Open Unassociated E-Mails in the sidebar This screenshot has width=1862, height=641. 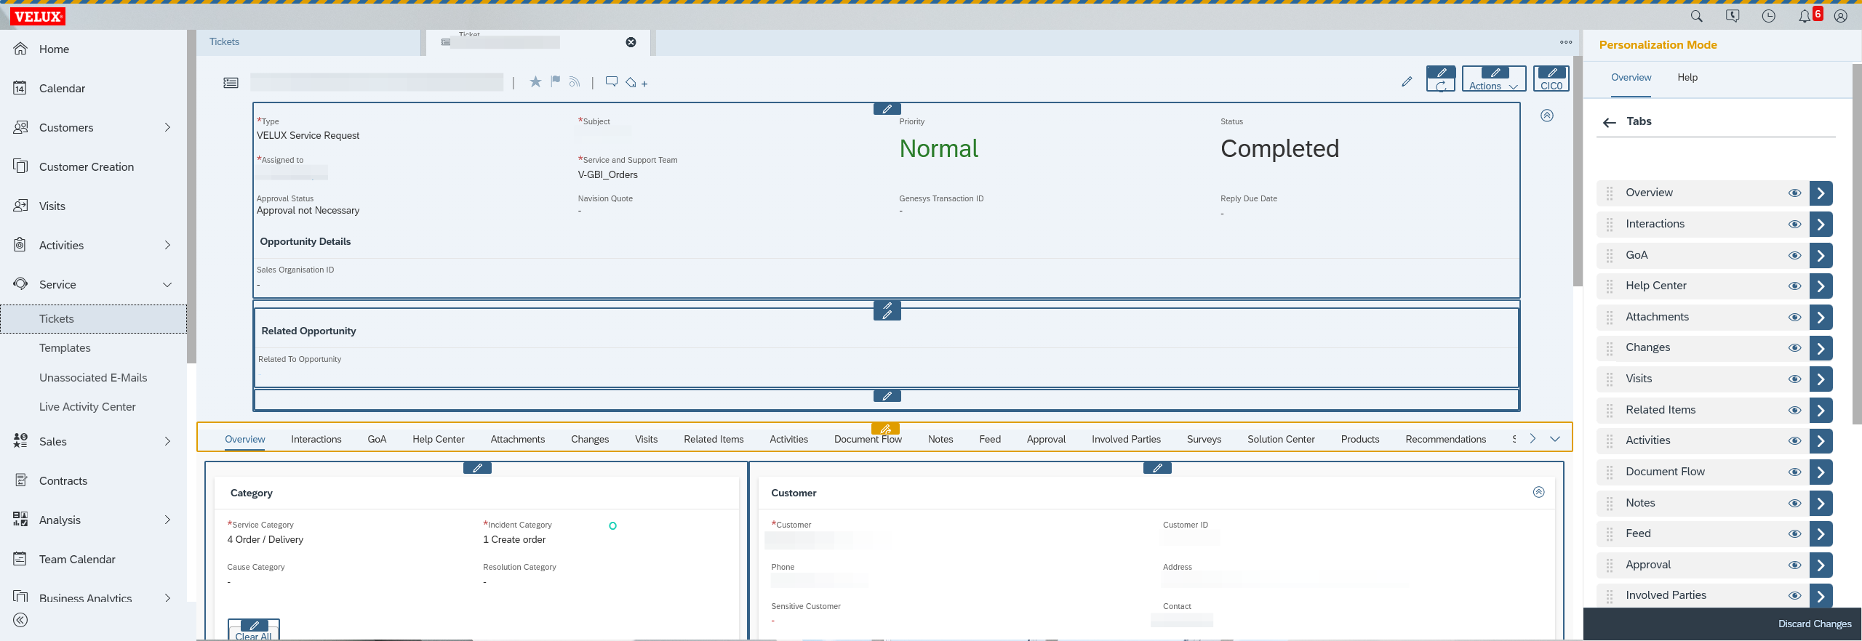coord(93,378)
